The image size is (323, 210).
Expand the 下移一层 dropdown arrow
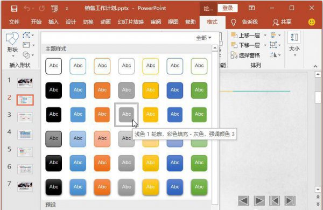coord(265,45)
